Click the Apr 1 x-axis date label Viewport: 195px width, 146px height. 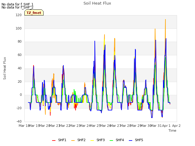166,126
